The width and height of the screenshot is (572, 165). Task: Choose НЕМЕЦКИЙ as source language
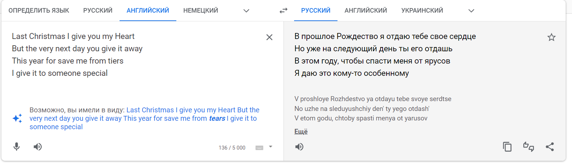click(x=201, y=11)
